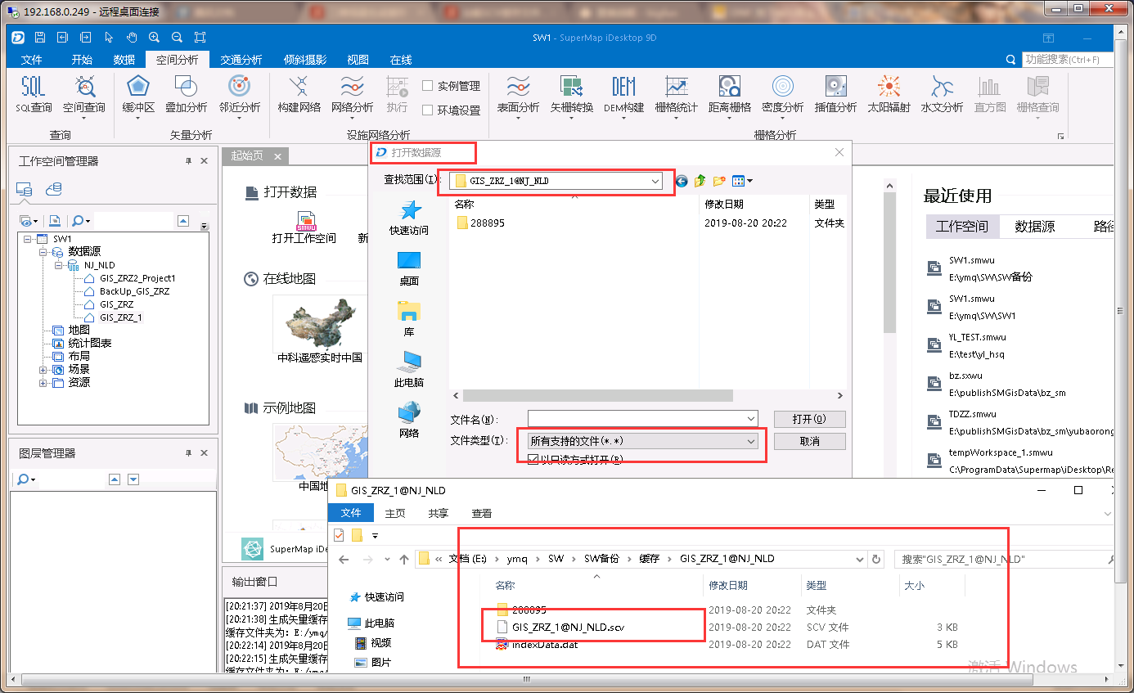Open the 插值分析 interpolation analysis tool
The image size is (1134, 693).
click(x=835, y=95)
